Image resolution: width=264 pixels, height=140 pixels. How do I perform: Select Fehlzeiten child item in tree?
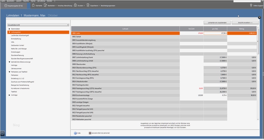click(15, 75)
